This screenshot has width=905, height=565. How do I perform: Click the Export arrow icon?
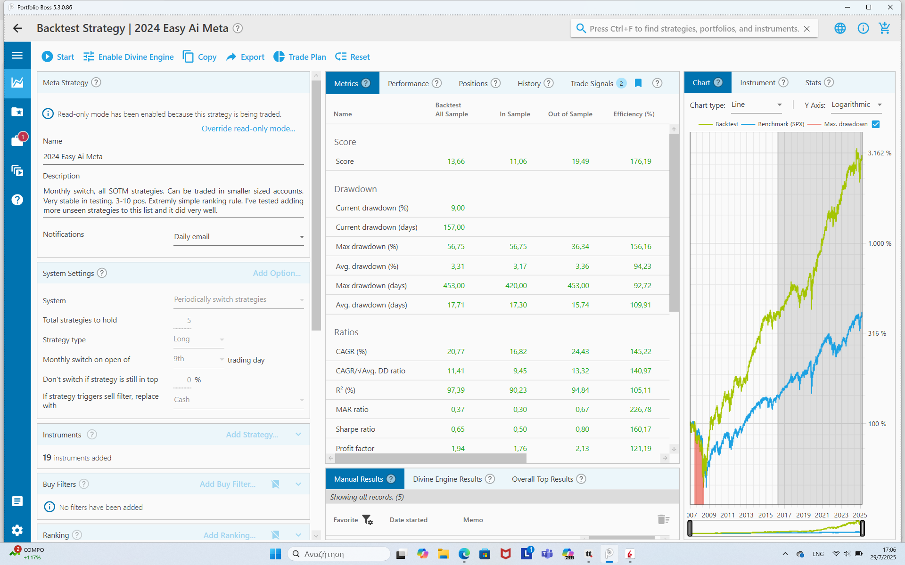(x=231, y=57)
